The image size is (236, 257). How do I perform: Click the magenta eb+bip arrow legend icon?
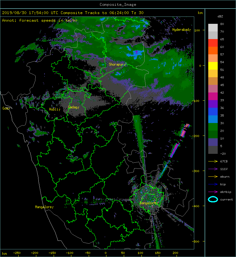tap(213, 192)
